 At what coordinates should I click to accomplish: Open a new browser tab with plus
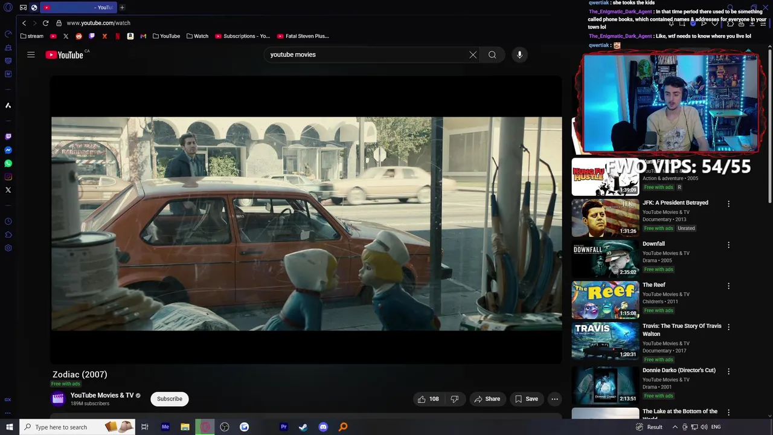point(122,7)
